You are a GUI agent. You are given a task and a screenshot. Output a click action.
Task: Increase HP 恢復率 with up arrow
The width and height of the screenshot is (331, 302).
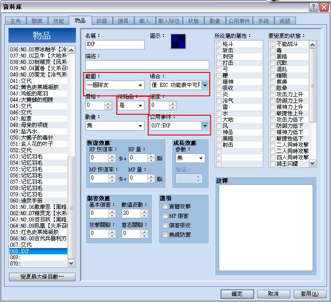click(x=112, y=156)
